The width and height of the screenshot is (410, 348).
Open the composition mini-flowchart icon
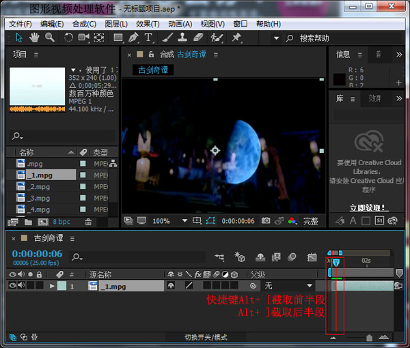(219, 257)
